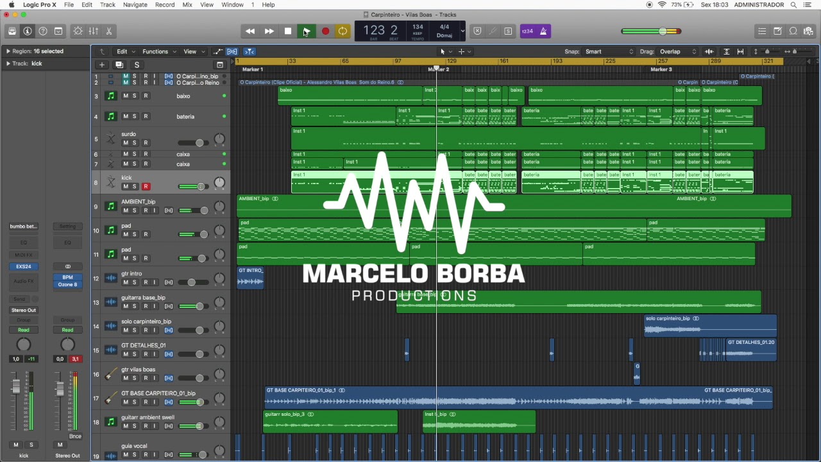The width and height of the screenshot is (821, 462).
Task: Open the Toolbar toggle icon
Action: tap(58, 31)
